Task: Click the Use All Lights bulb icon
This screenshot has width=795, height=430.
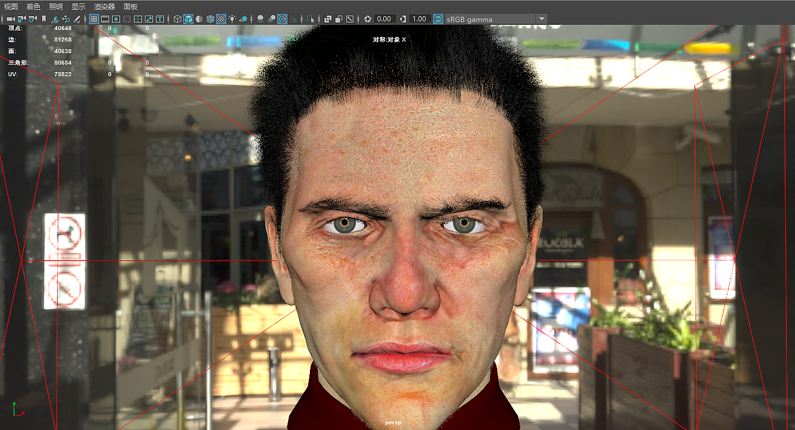Action: coord(232,19)
